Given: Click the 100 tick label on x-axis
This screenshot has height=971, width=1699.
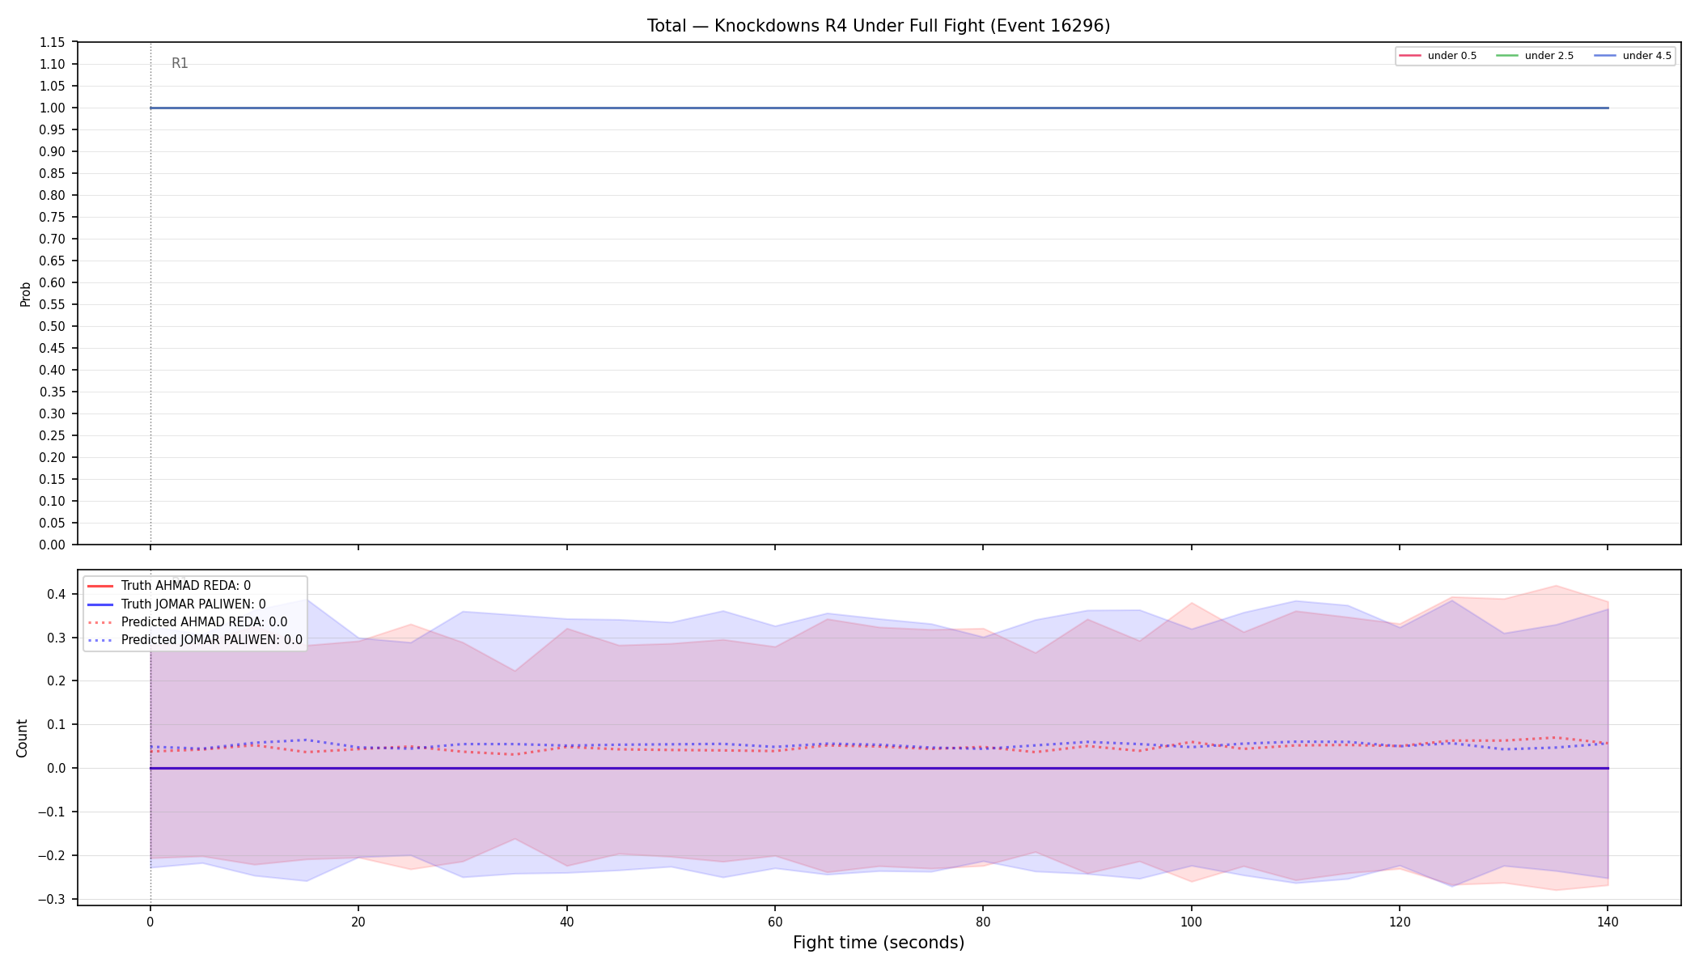Looking at the screenshot, I should pyautogui.click(x=1191, y=922).
